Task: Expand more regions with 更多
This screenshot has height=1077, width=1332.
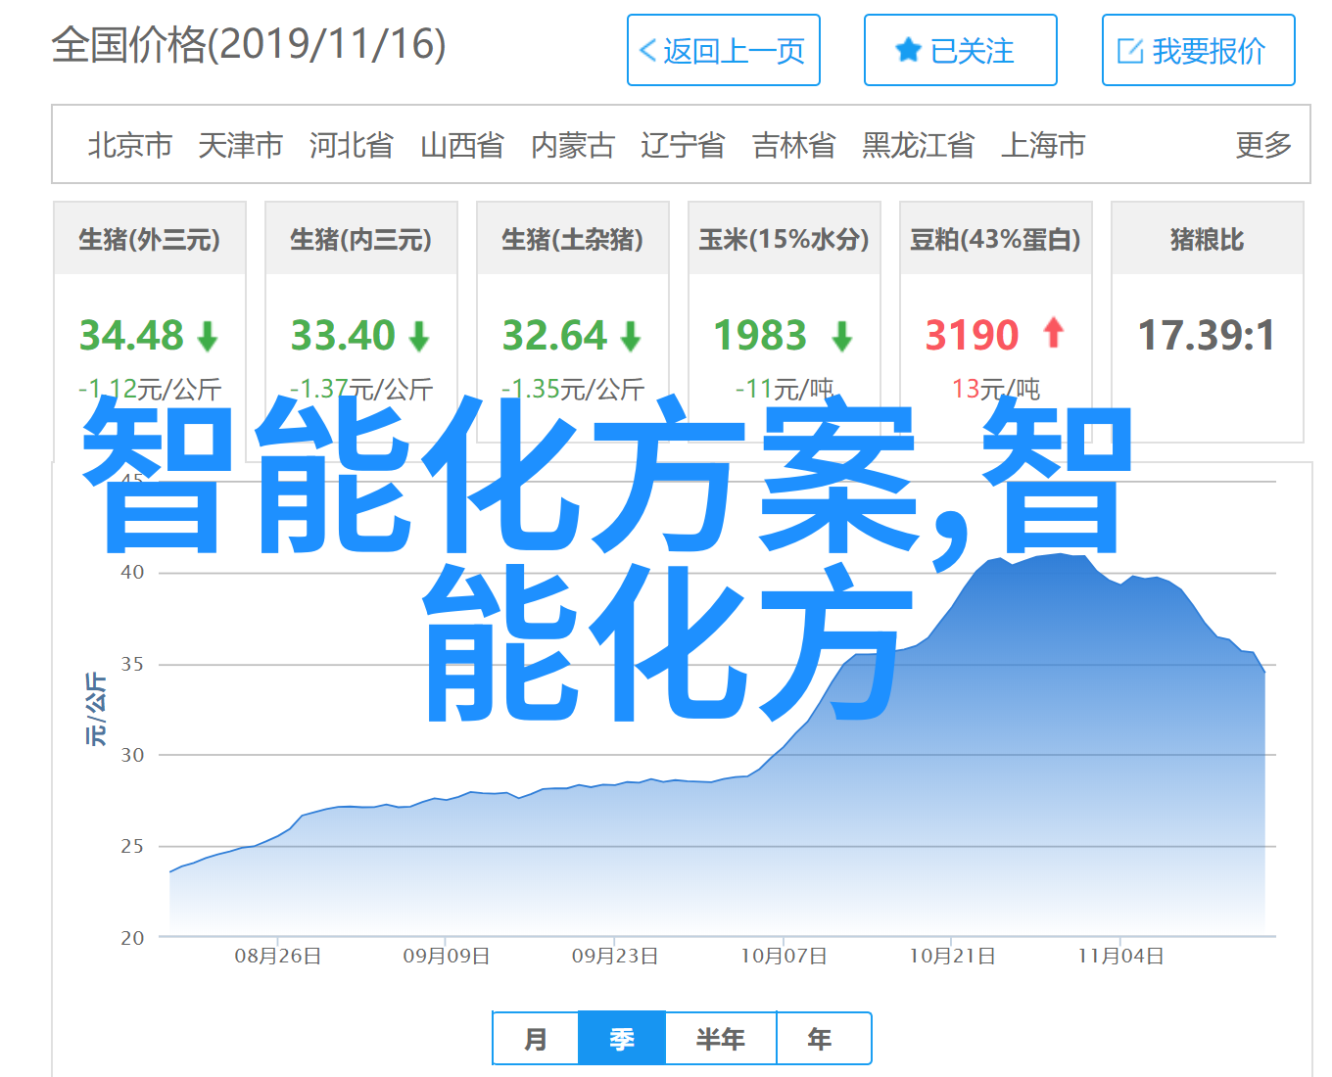Action: (1263, 145)
